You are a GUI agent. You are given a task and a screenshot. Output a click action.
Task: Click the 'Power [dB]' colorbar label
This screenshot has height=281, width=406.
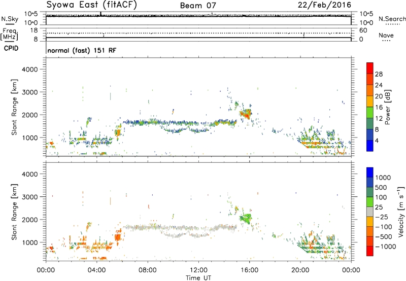[388, 107]
